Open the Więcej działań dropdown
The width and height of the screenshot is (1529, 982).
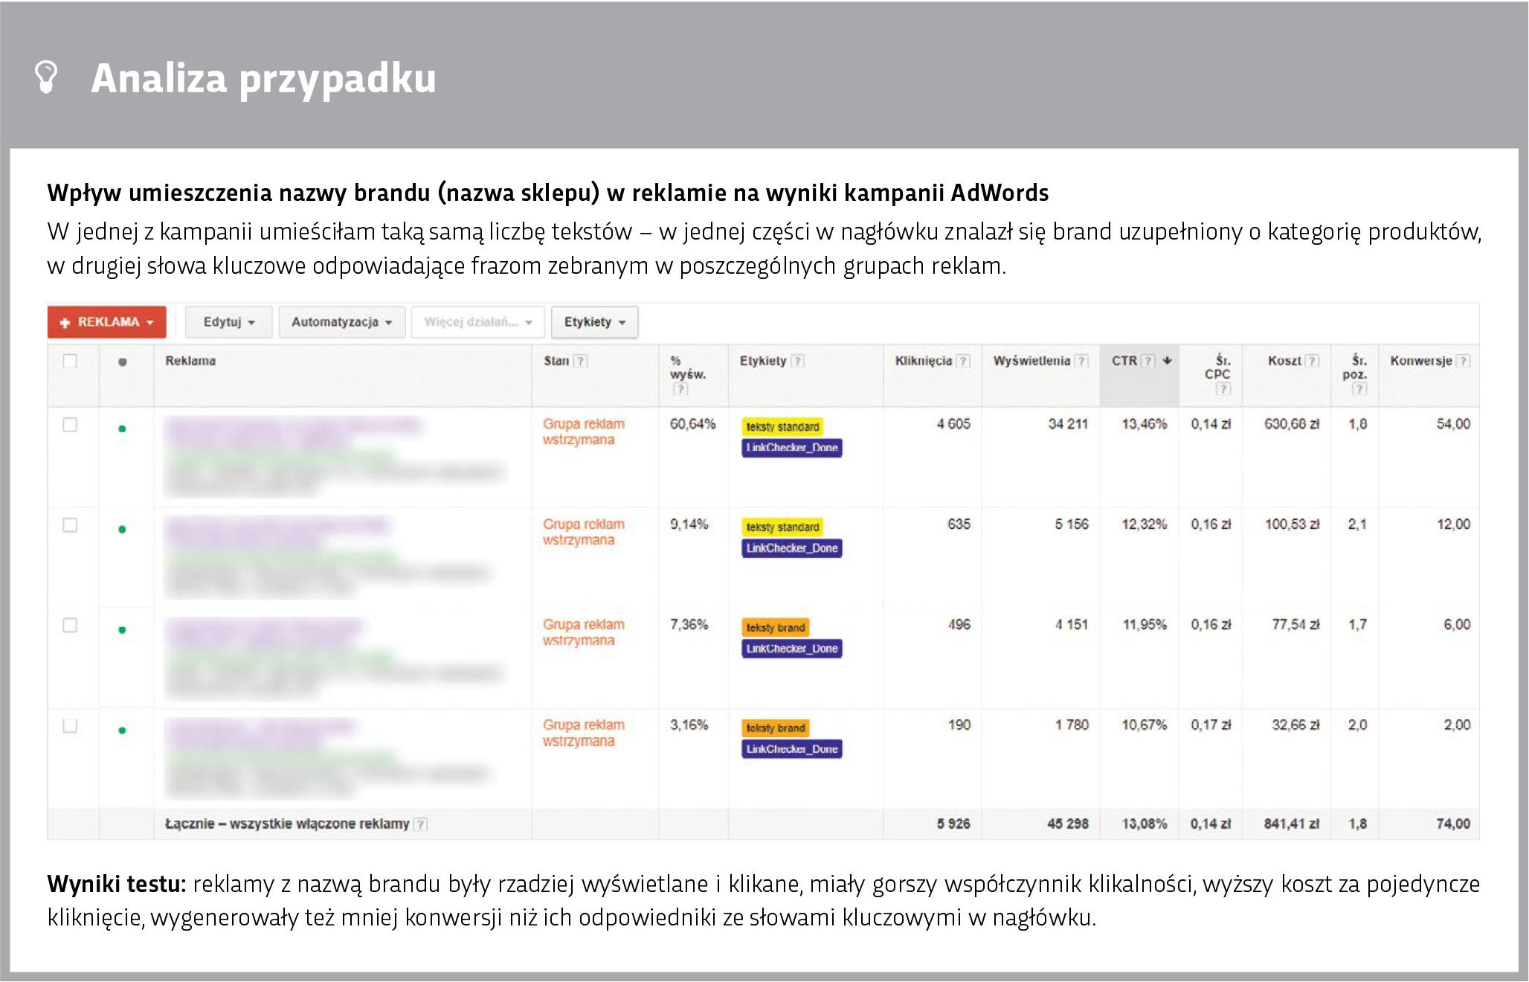(x=478, y=322)
